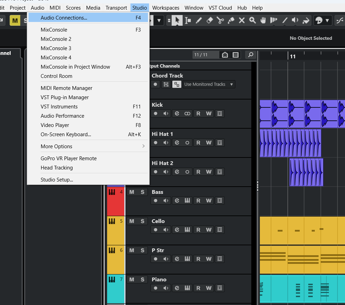Click the Chord Track resolve conflicts icon
This screenshot has width=345, height=305.
(177, 84)
